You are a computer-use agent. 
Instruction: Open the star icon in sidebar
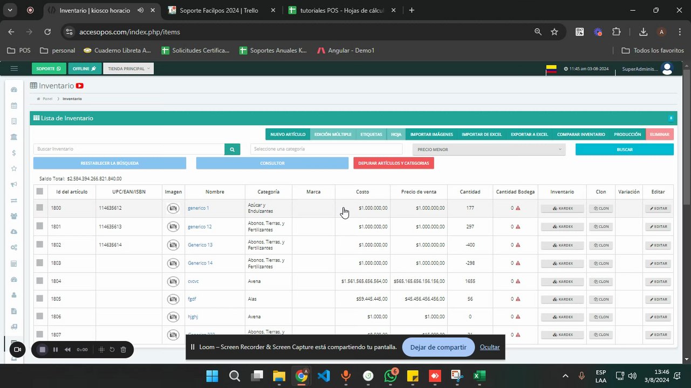click(x=14, y=169)
